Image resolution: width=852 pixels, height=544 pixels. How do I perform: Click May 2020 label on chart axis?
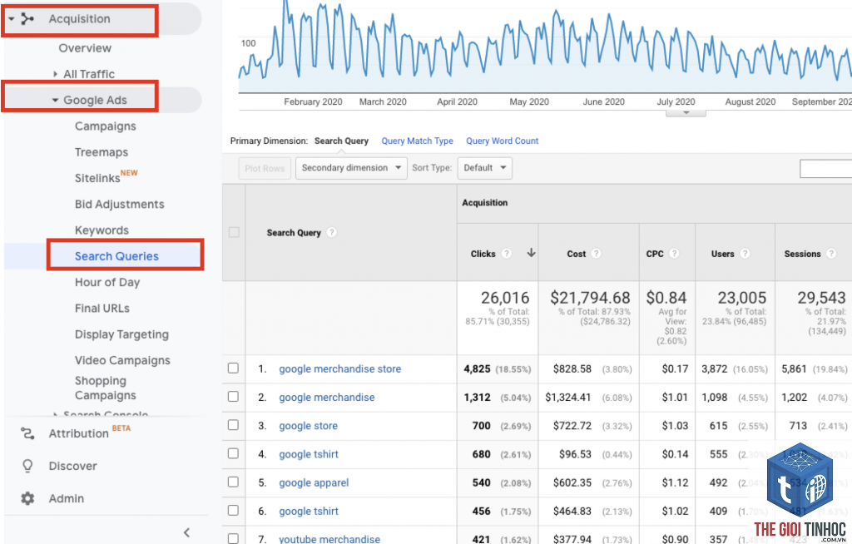point(528,101)
